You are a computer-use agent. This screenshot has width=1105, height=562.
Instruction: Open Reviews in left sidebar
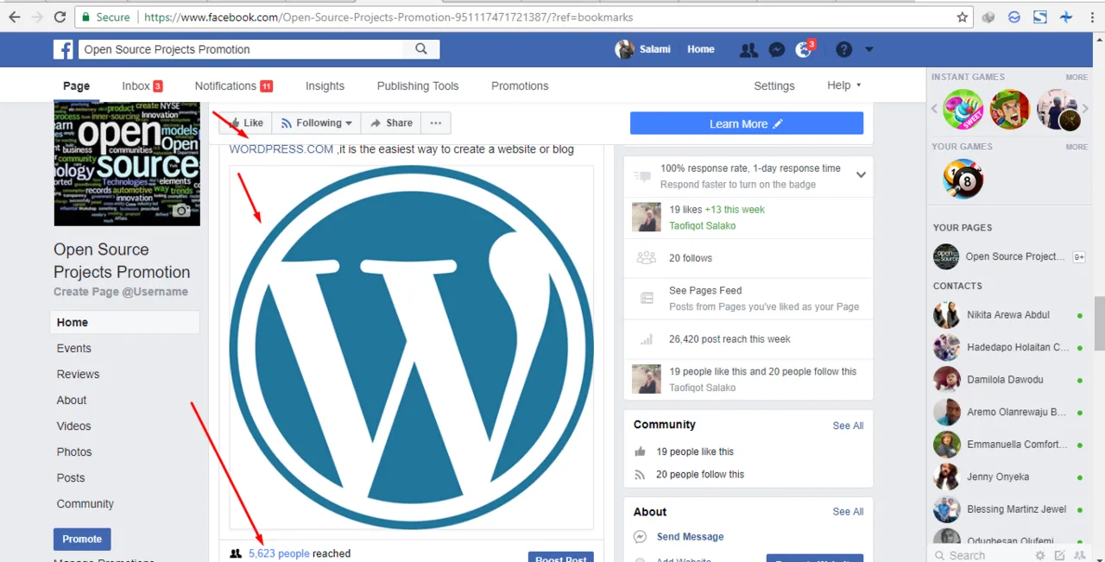click(x=79, y=374)
